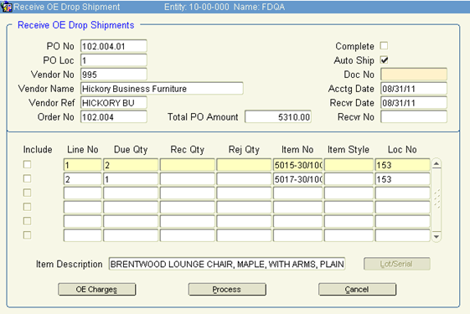Click Item Style cell for line 2

349,179
